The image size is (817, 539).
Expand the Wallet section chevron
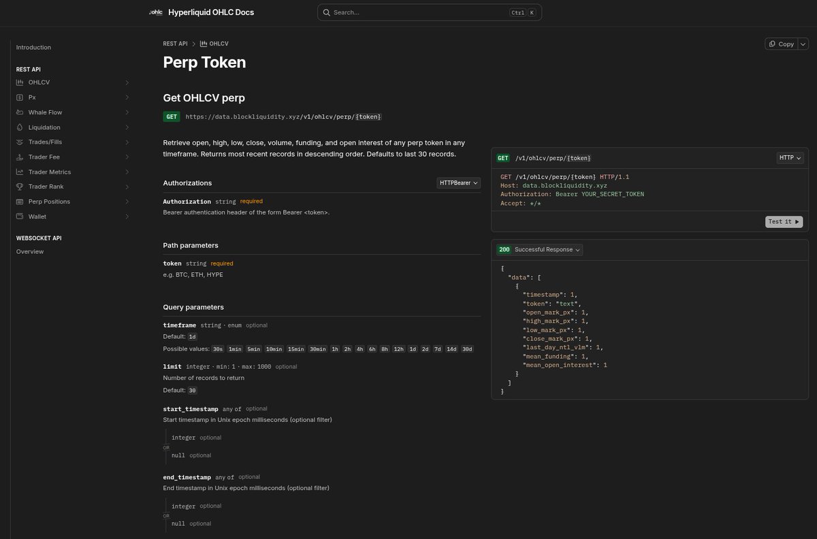(127, 216)
